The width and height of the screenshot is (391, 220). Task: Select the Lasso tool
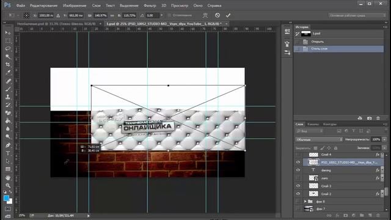point(8,49)
